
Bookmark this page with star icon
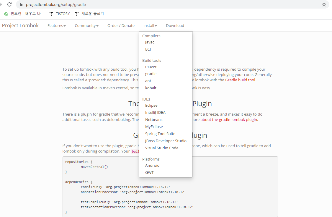[324, 4]
